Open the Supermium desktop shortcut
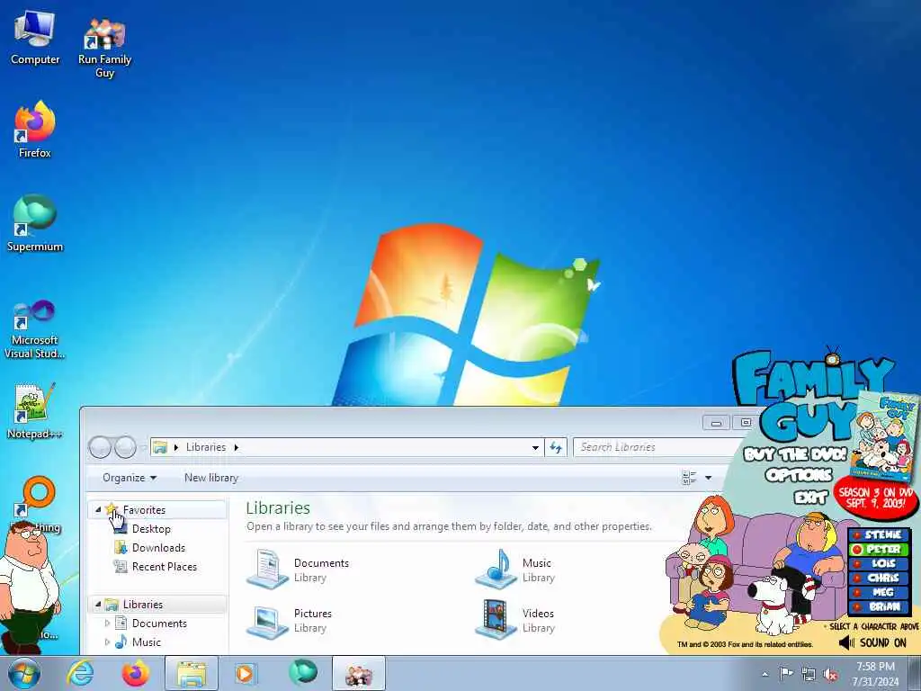The image size is (921, 691). click(35, 223)
